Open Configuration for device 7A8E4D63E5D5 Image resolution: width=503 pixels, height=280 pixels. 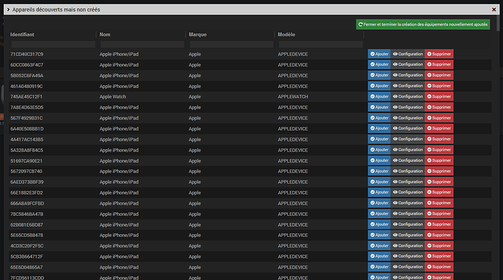[x=408, y=107]
